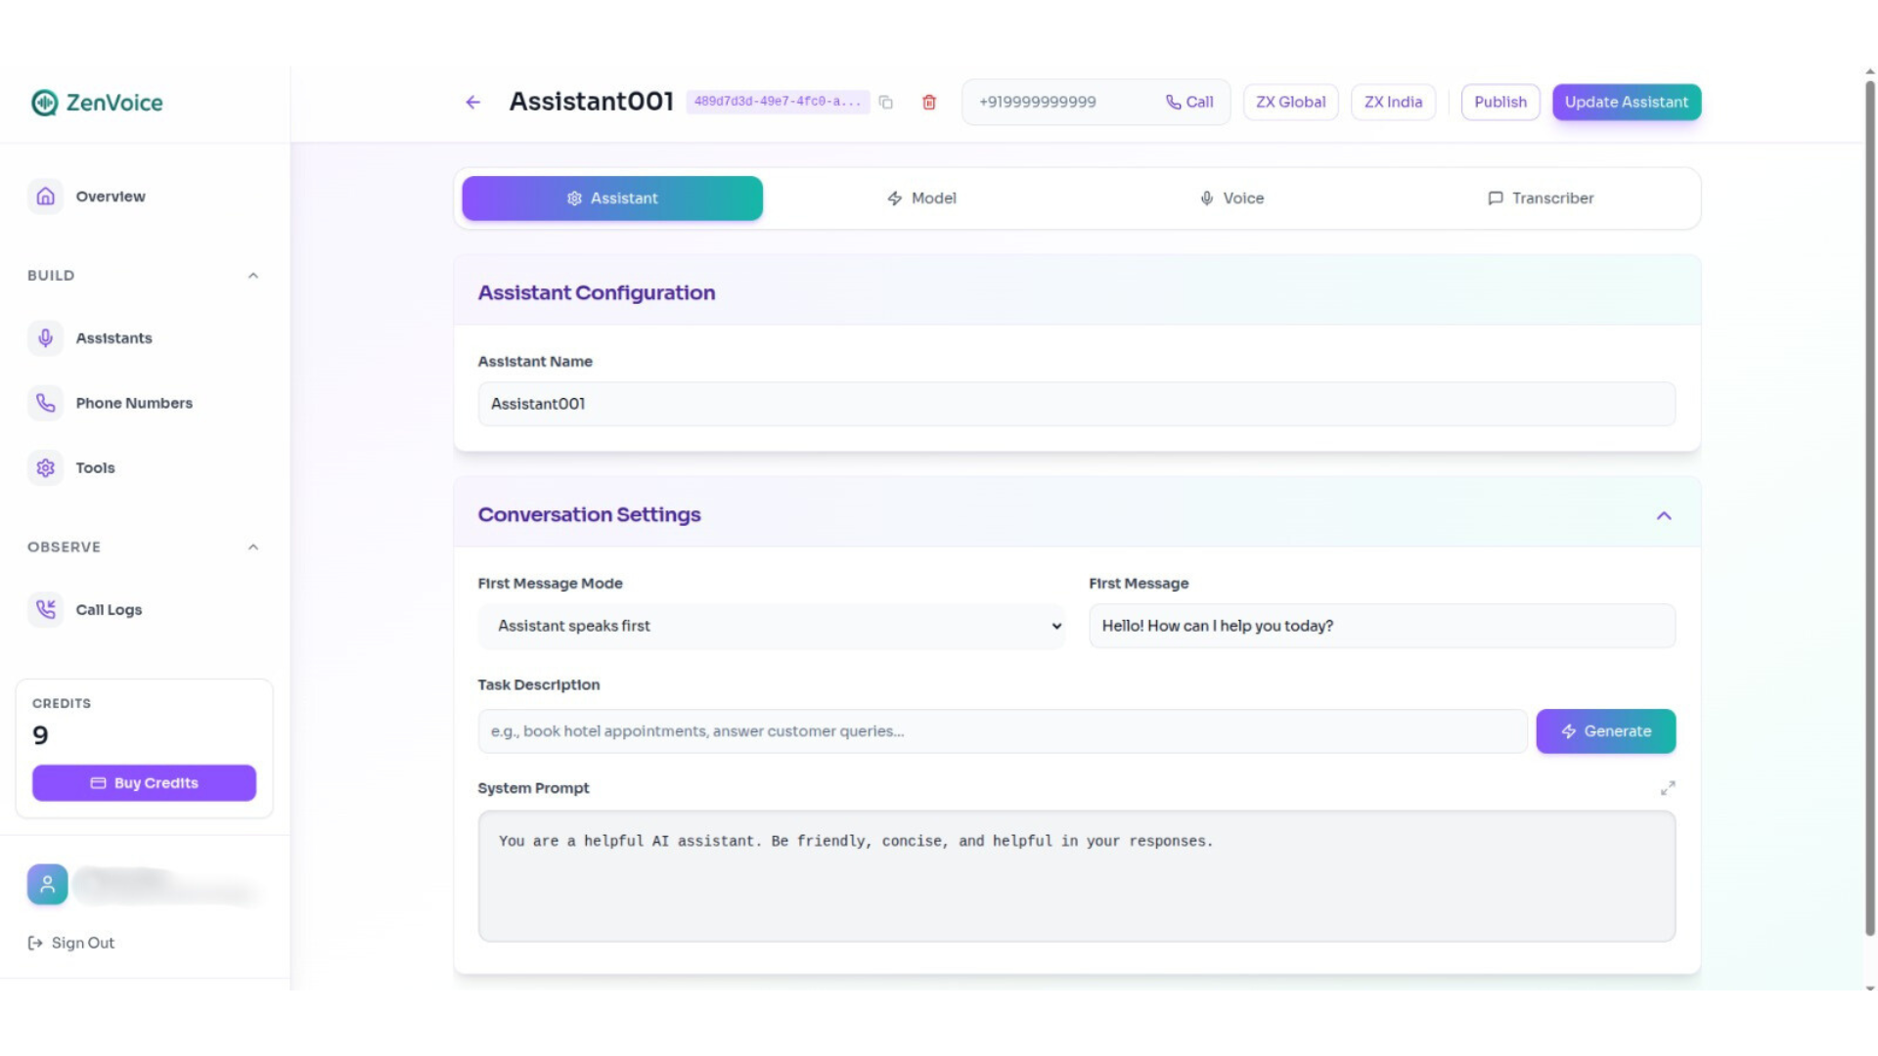Open Tools in sidebar

[x=95, y=468]
